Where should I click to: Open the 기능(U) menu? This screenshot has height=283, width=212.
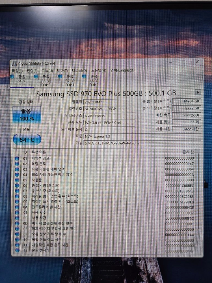point(47,70)
